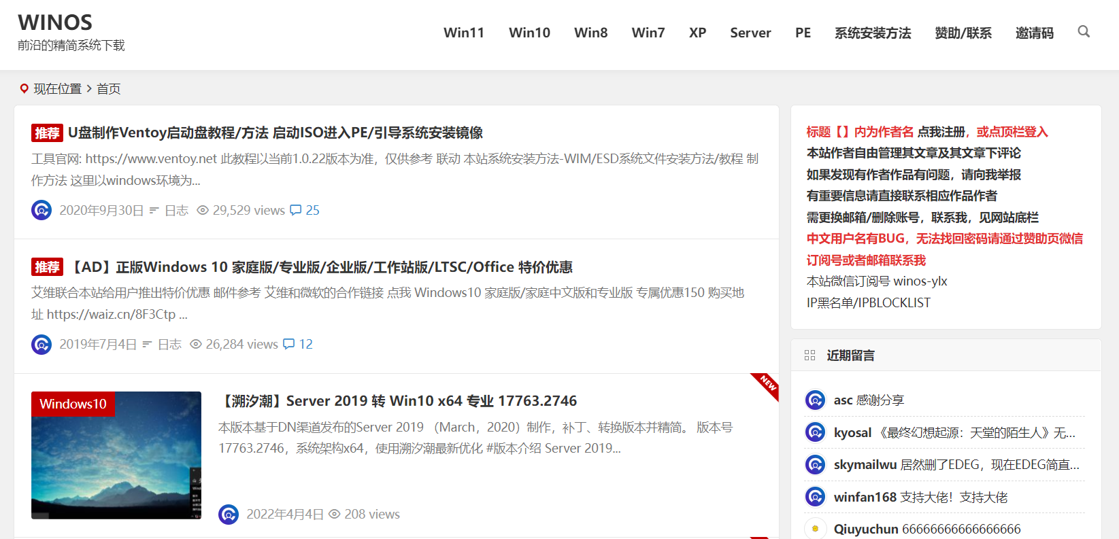The width and height of the screenshot is (1119, 539).
Task: Click comment bubble showing 12 comments
Action: [289, 344]
